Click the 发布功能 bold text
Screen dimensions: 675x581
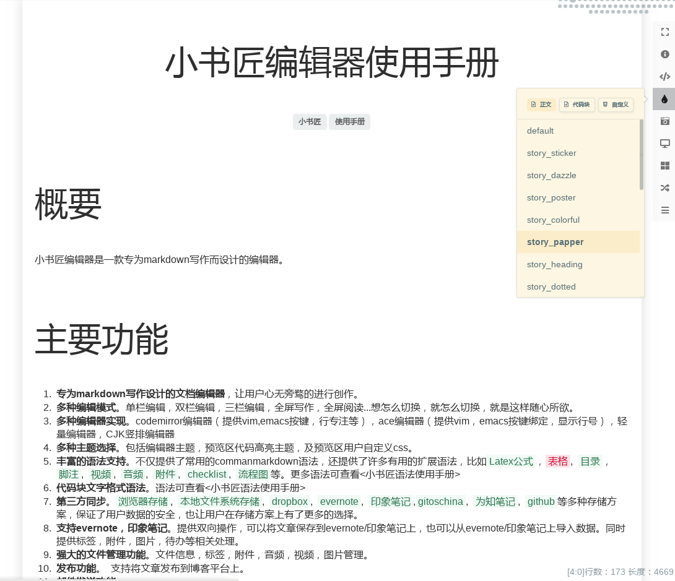click(x=76, y=569)
